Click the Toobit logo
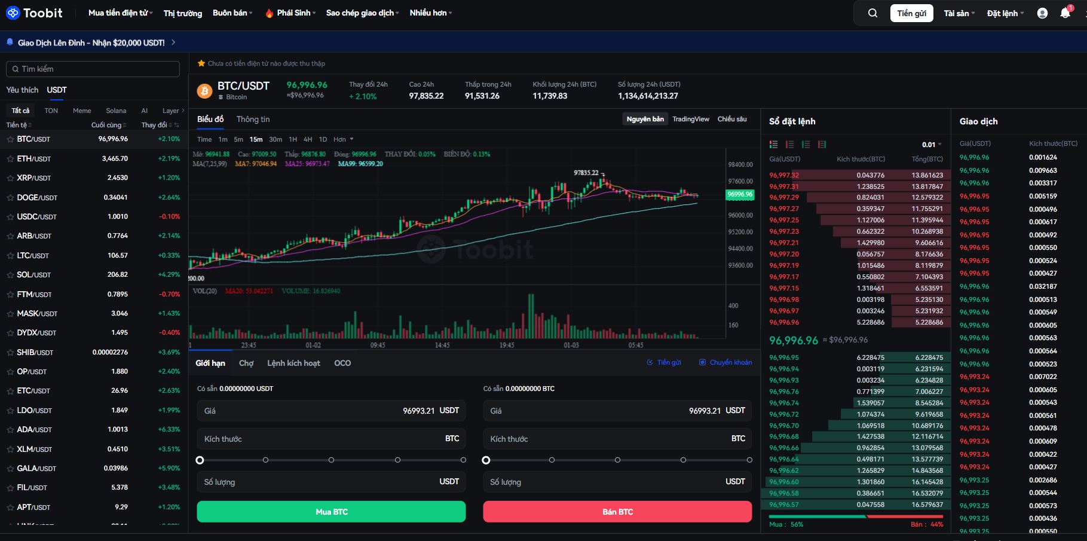 [34, 13]
